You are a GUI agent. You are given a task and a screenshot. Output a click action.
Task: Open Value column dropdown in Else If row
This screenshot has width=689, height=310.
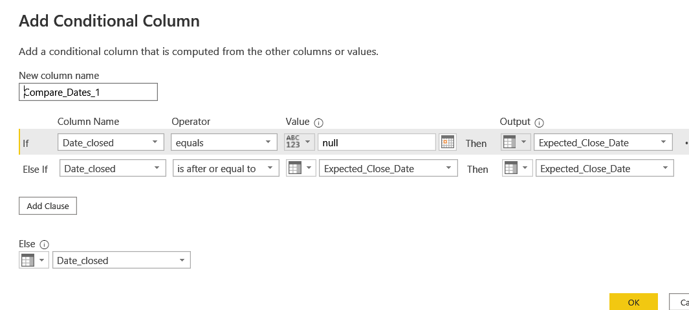pyautogui.click(x=388, y=168)
